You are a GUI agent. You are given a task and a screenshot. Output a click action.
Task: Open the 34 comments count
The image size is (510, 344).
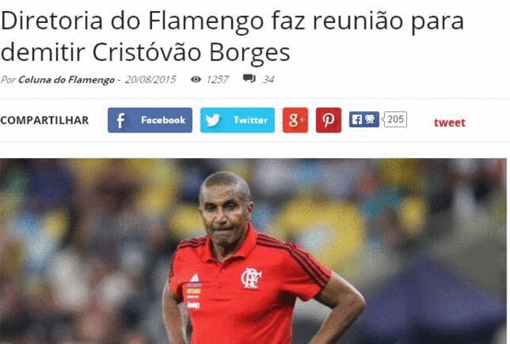(269, 80)
